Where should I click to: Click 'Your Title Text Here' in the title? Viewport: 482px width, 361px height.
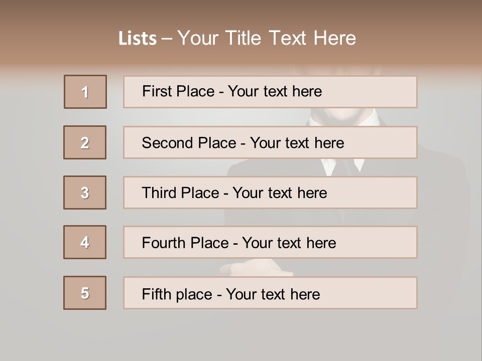267,38
